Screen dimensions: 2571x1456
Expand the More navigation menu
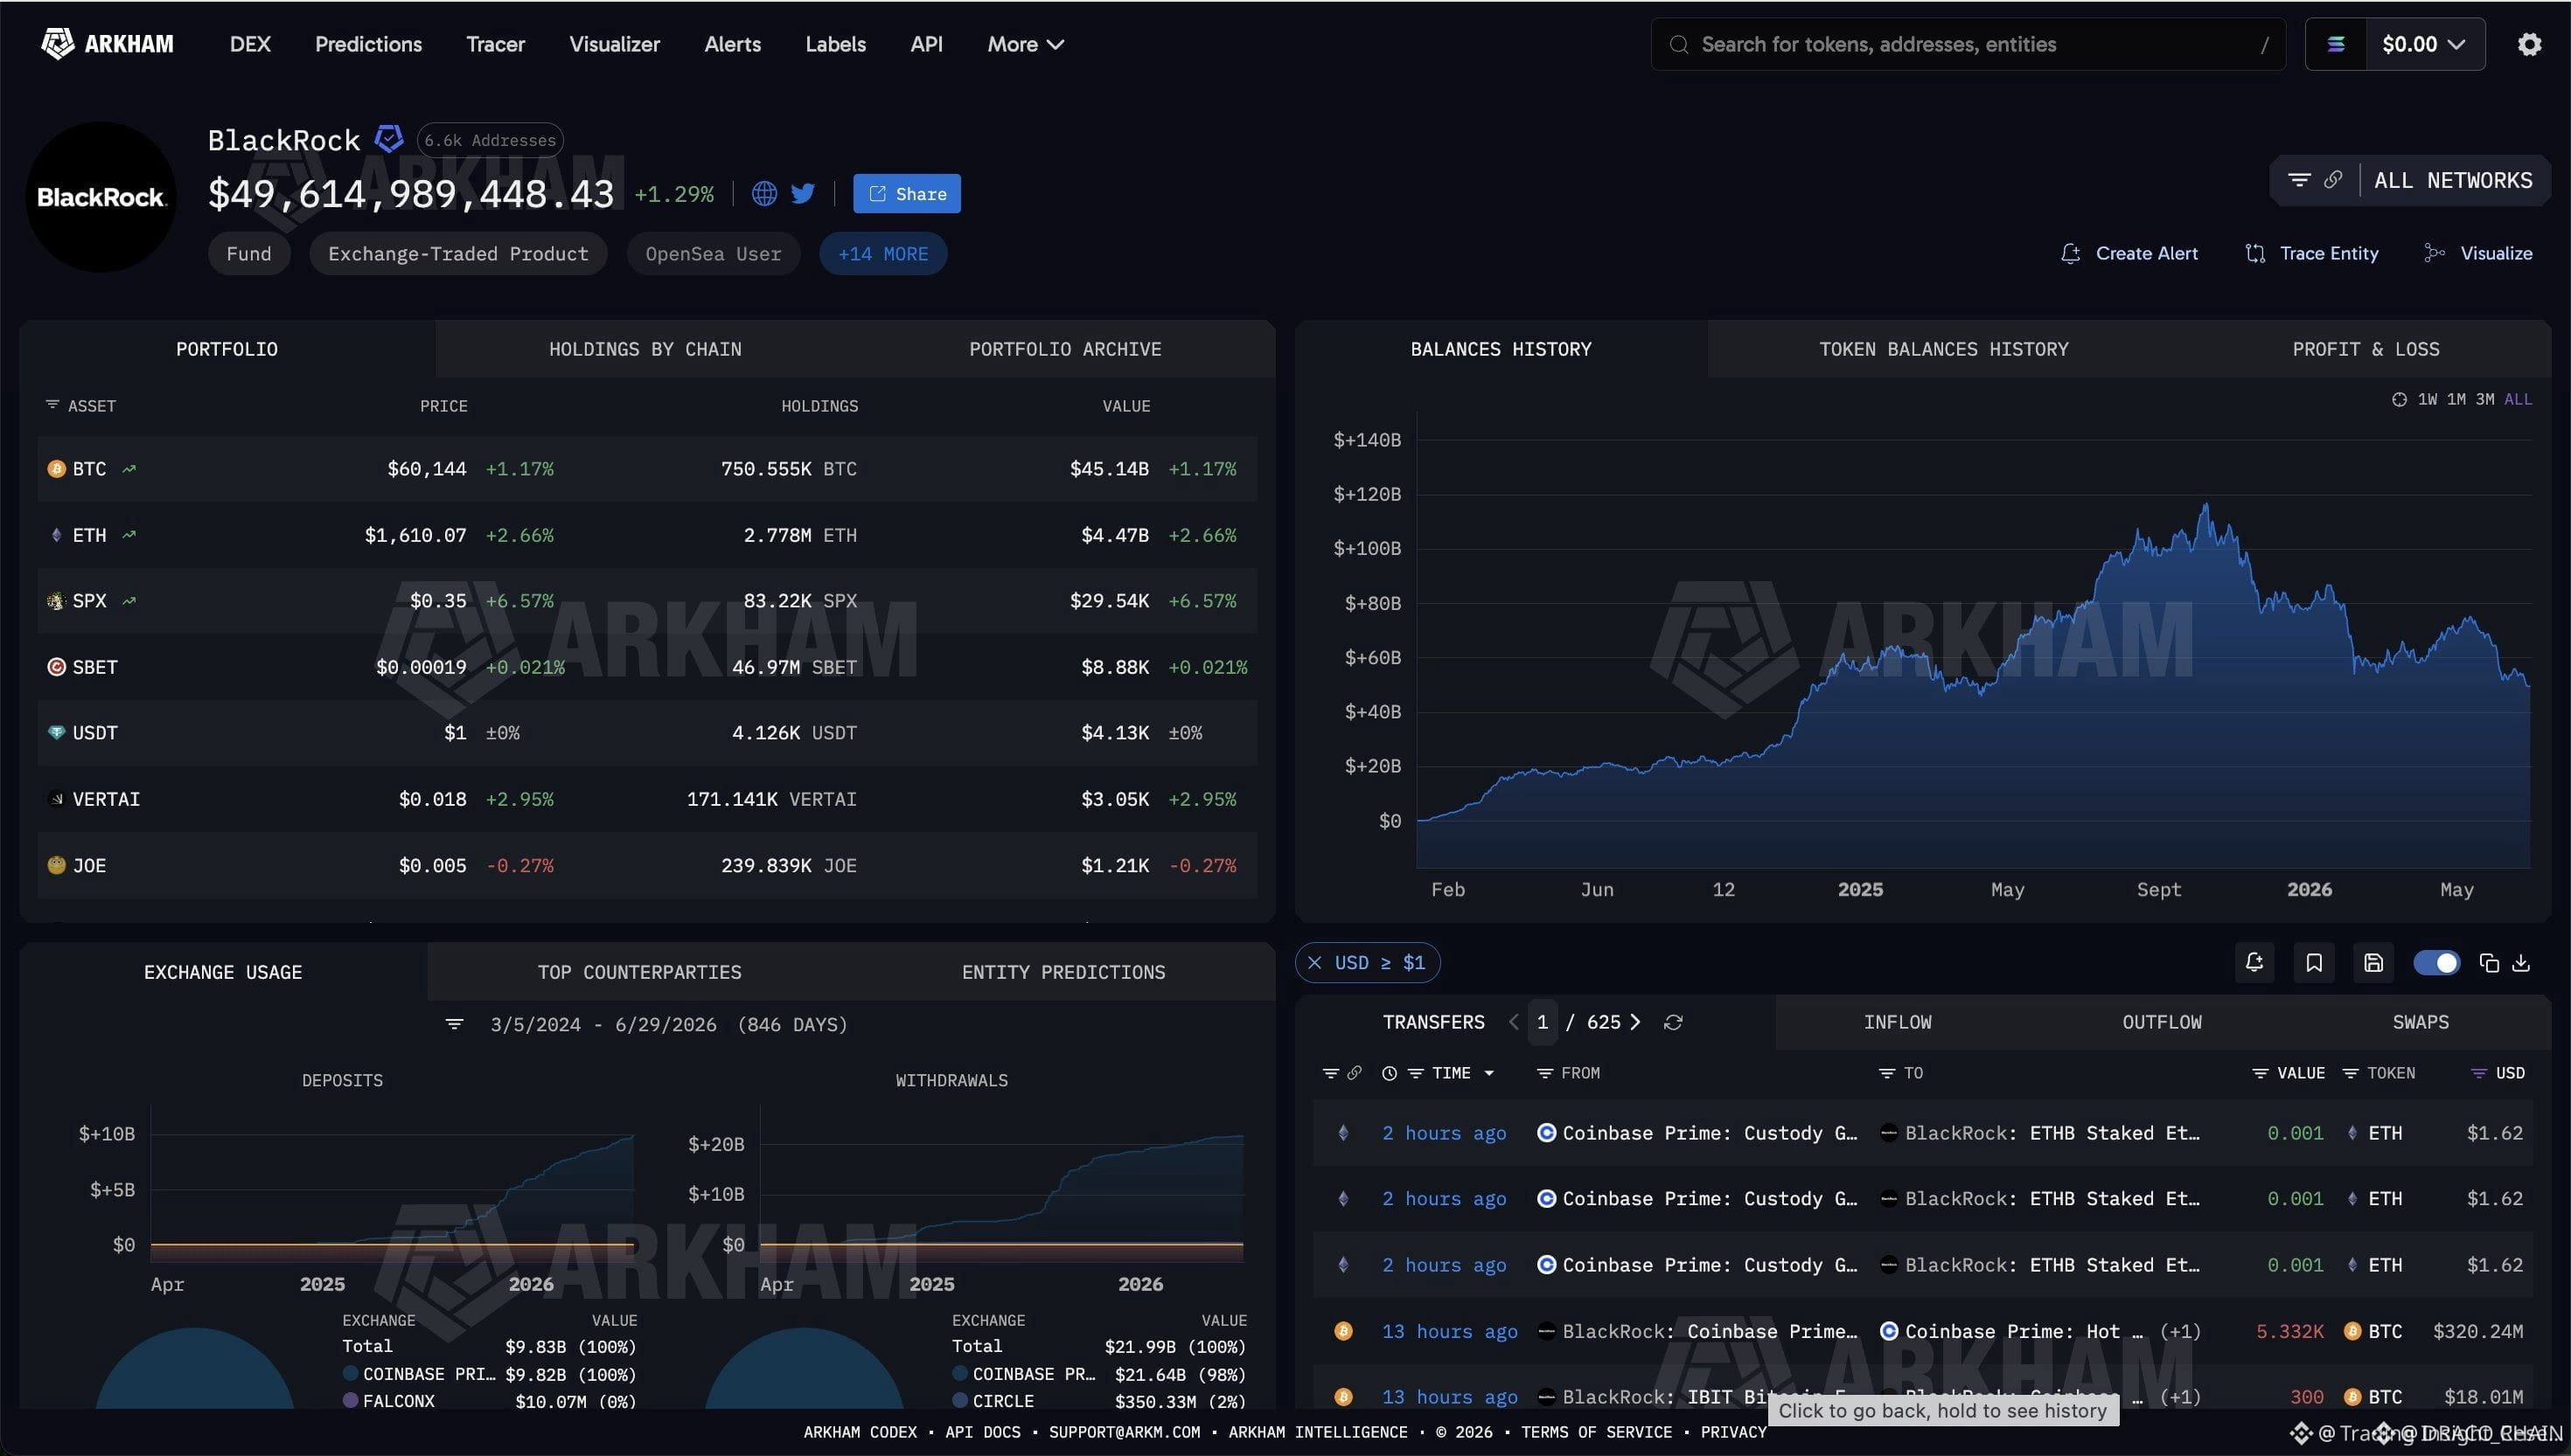pos(1026,44)
